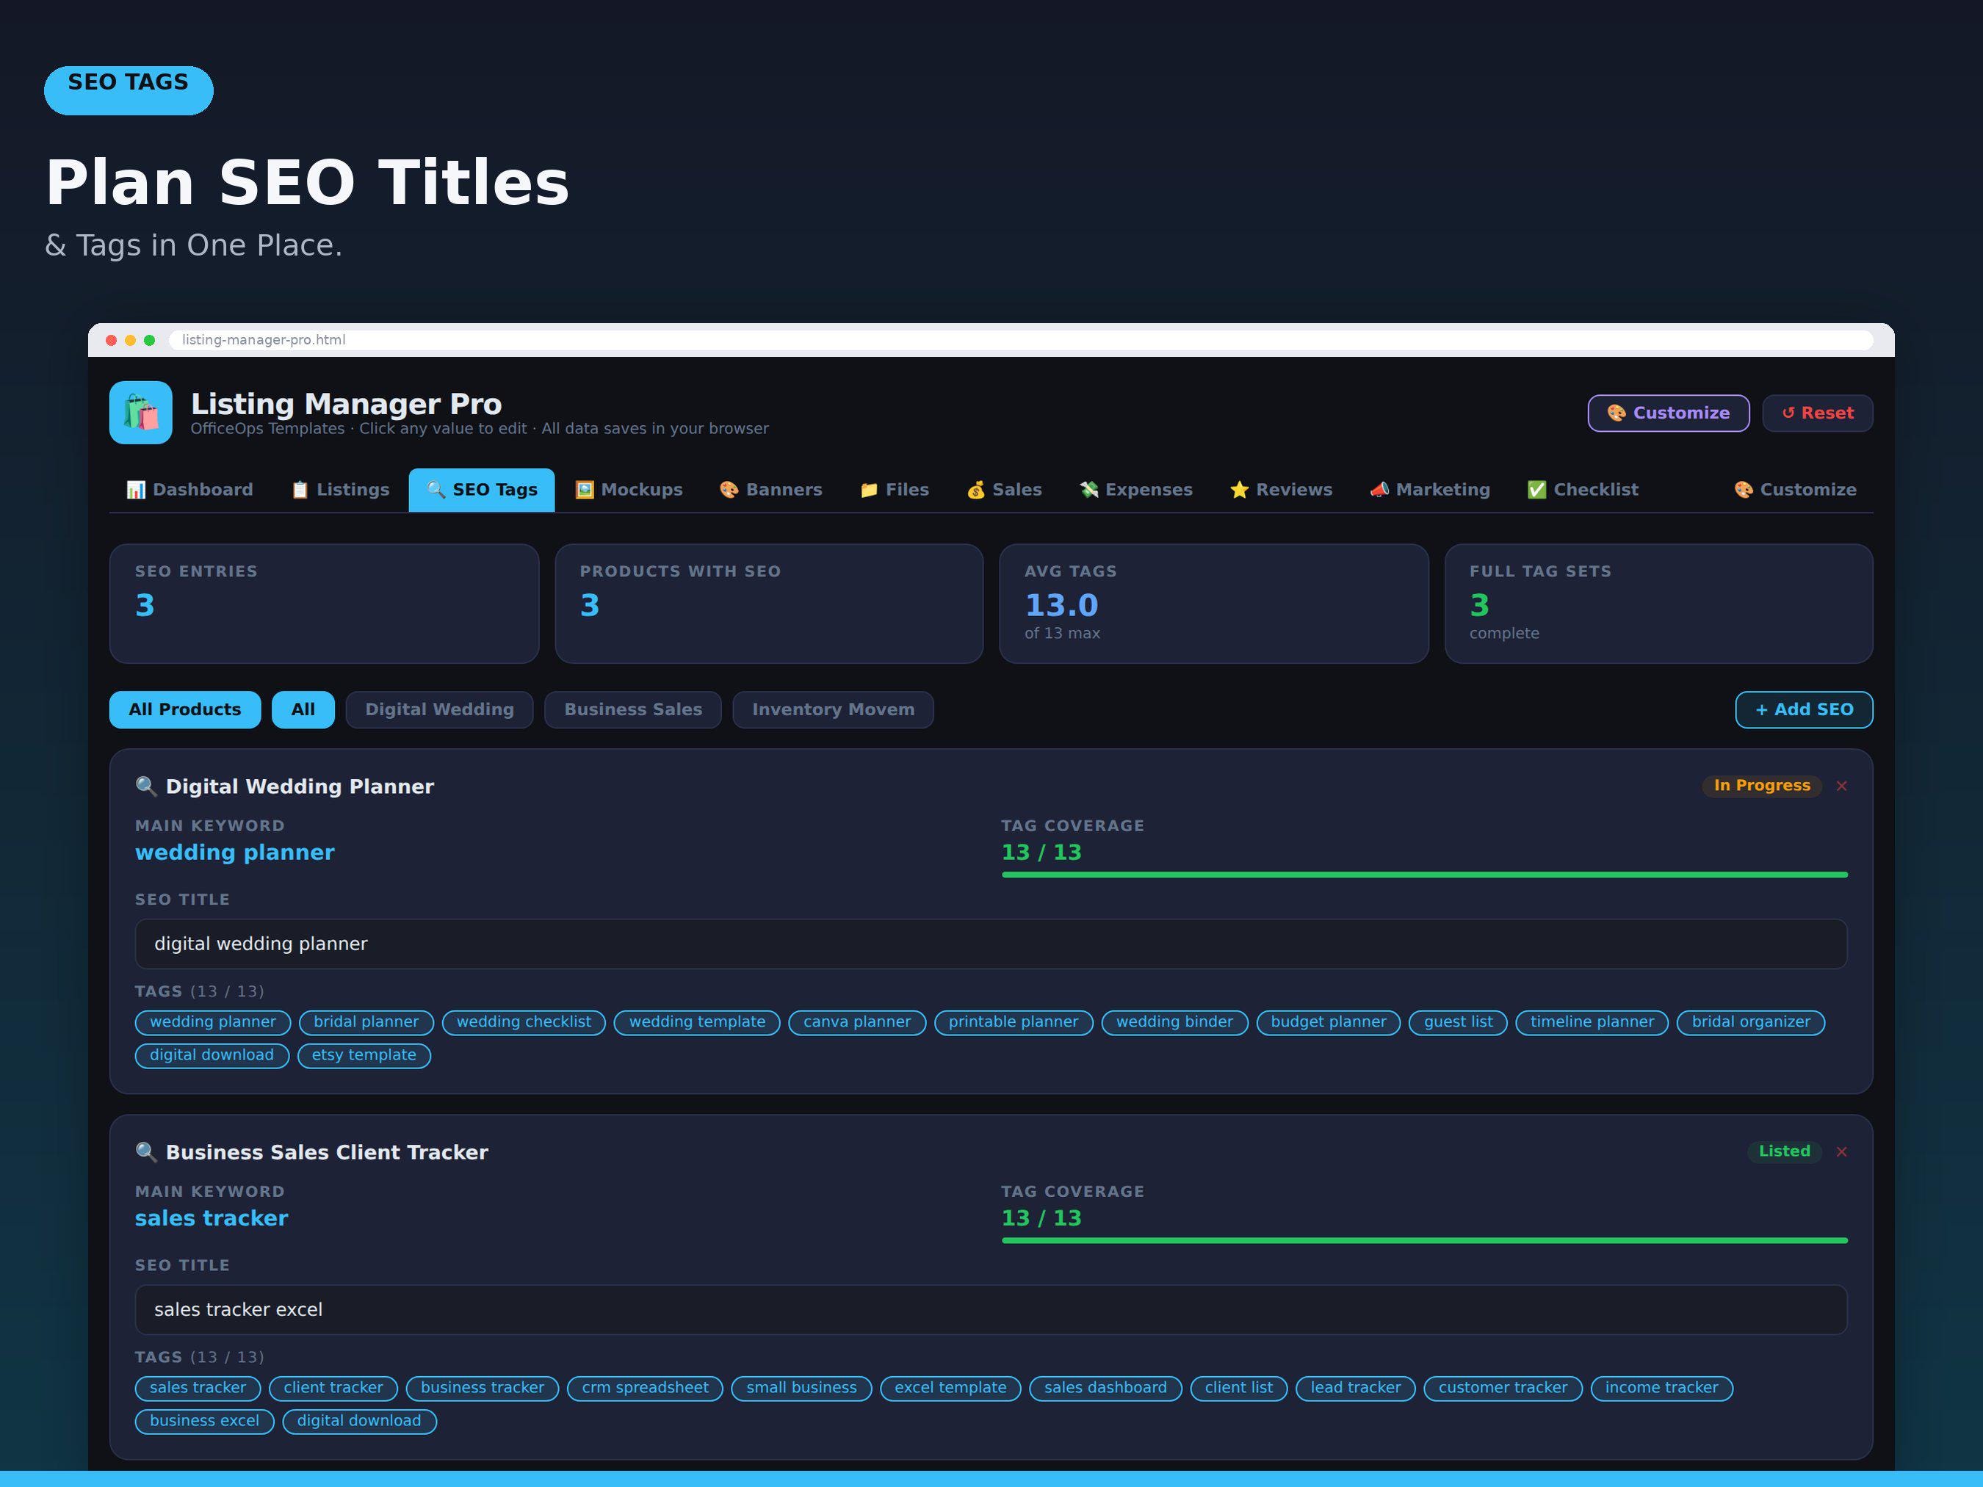Click the 'etsy template' tag

364,1056
